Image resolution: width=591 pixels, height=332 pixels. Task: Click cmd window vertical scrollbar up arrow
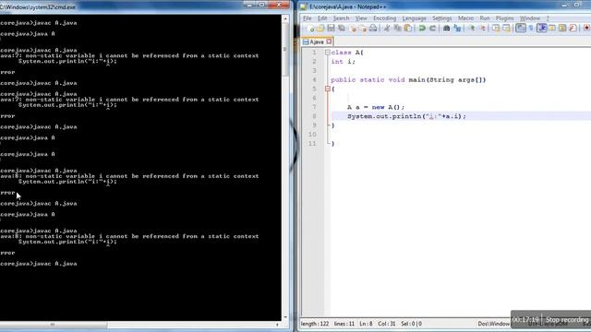285,18
